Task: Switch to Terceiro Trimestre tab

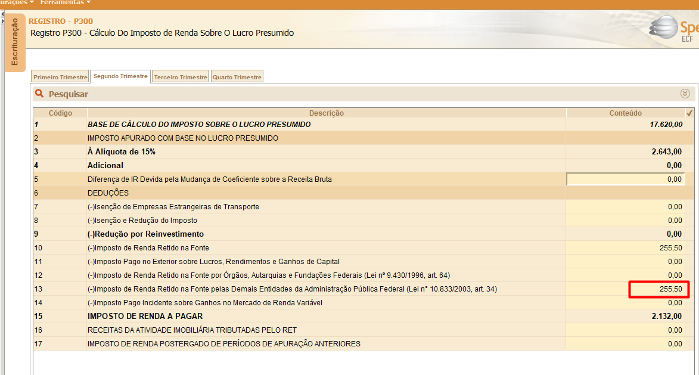Action: 181,77
